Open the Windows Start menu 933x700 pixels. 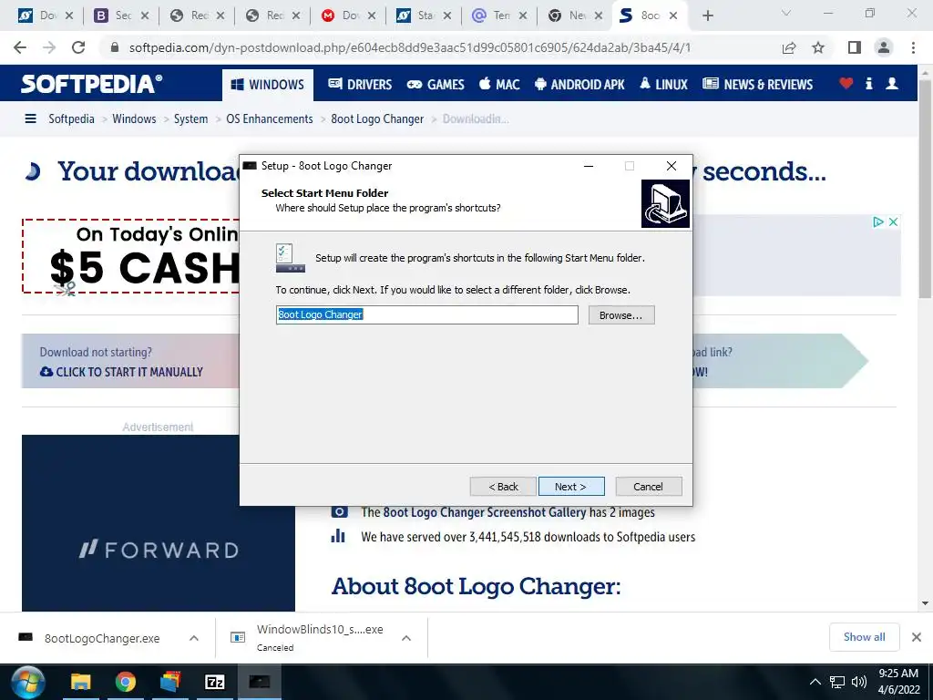coord(27,682)
